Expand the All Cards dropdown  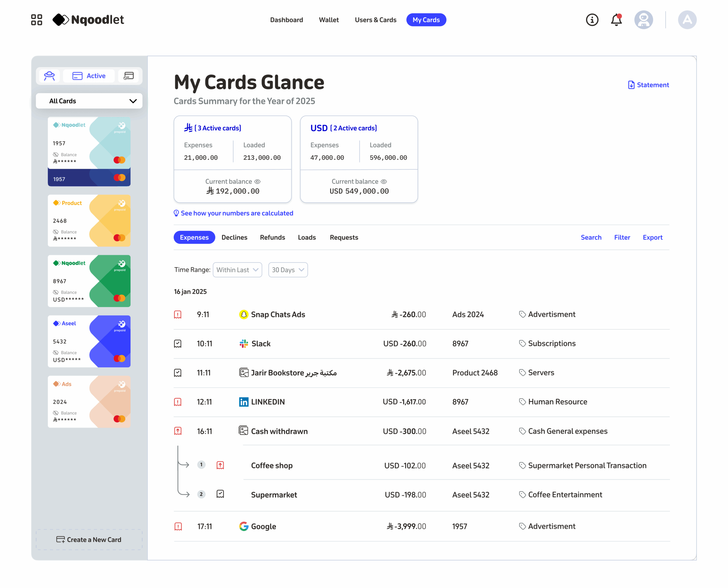89,101
